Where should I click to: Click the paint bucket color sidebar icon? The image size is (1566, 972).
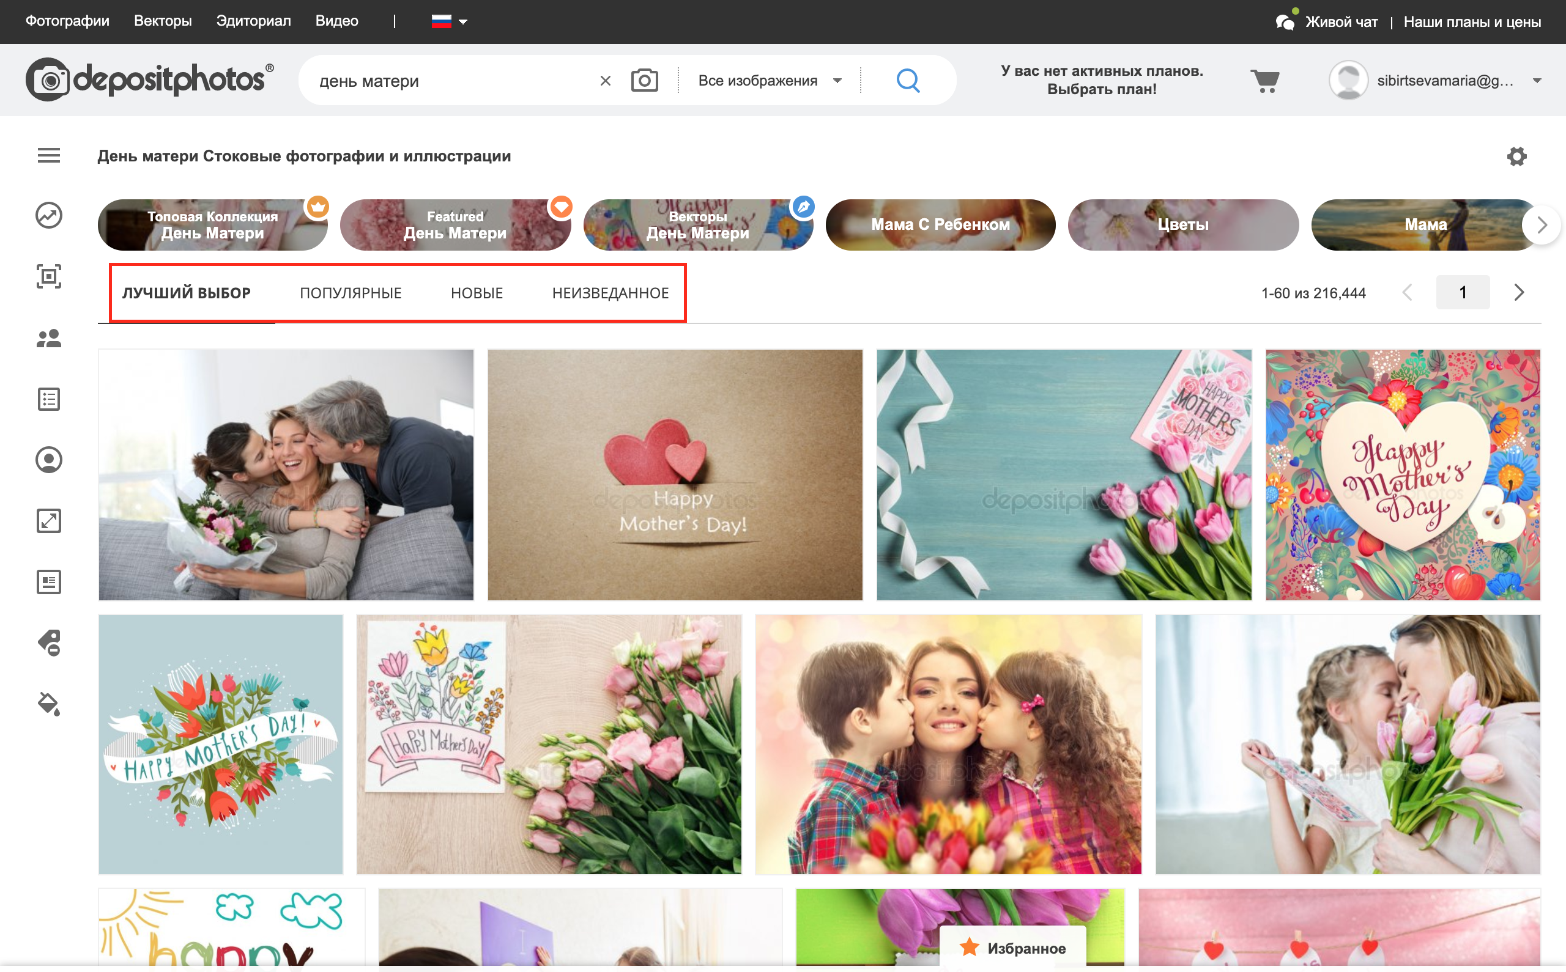49,703
